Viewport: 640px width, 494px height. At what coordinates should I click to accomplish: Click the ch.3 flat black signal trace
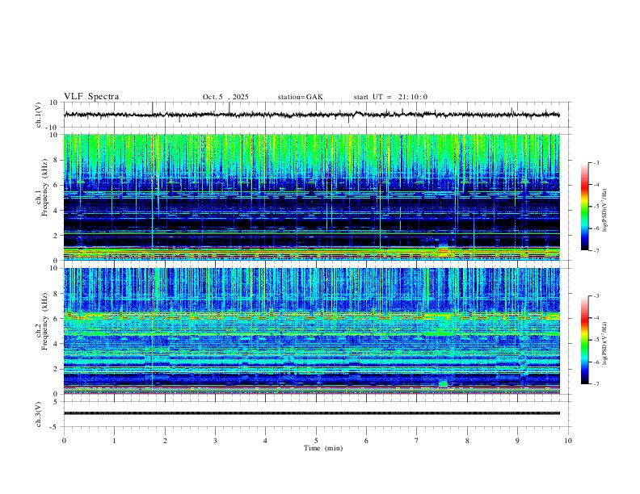pos(311,413)
